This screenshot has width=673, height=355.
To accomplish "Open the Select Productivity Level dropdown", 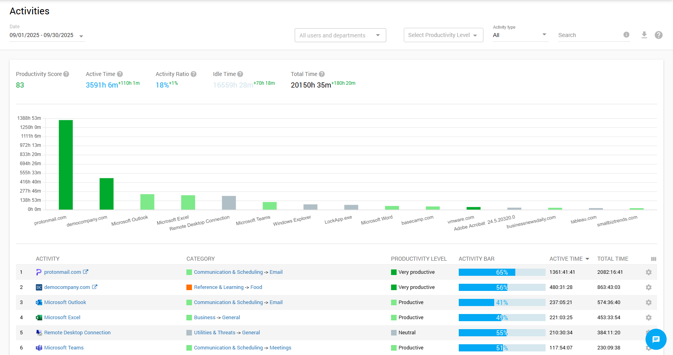I will click(x=443, y=35).
